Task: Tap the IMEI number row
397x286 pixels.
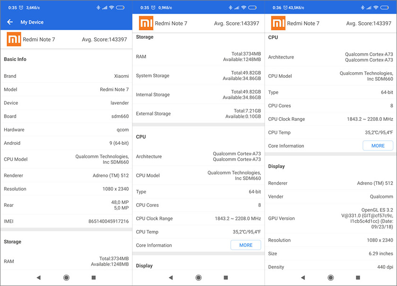Action: (66, 221)
